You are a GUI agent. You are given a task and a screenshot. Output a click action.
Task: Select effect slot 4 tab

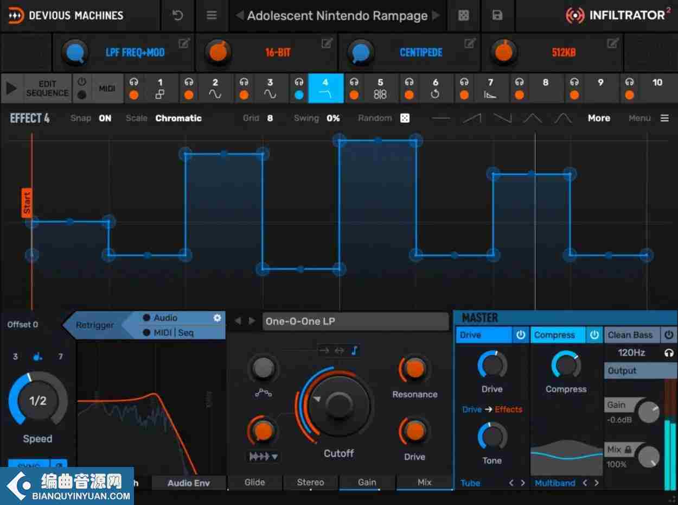tap(325, 88)
